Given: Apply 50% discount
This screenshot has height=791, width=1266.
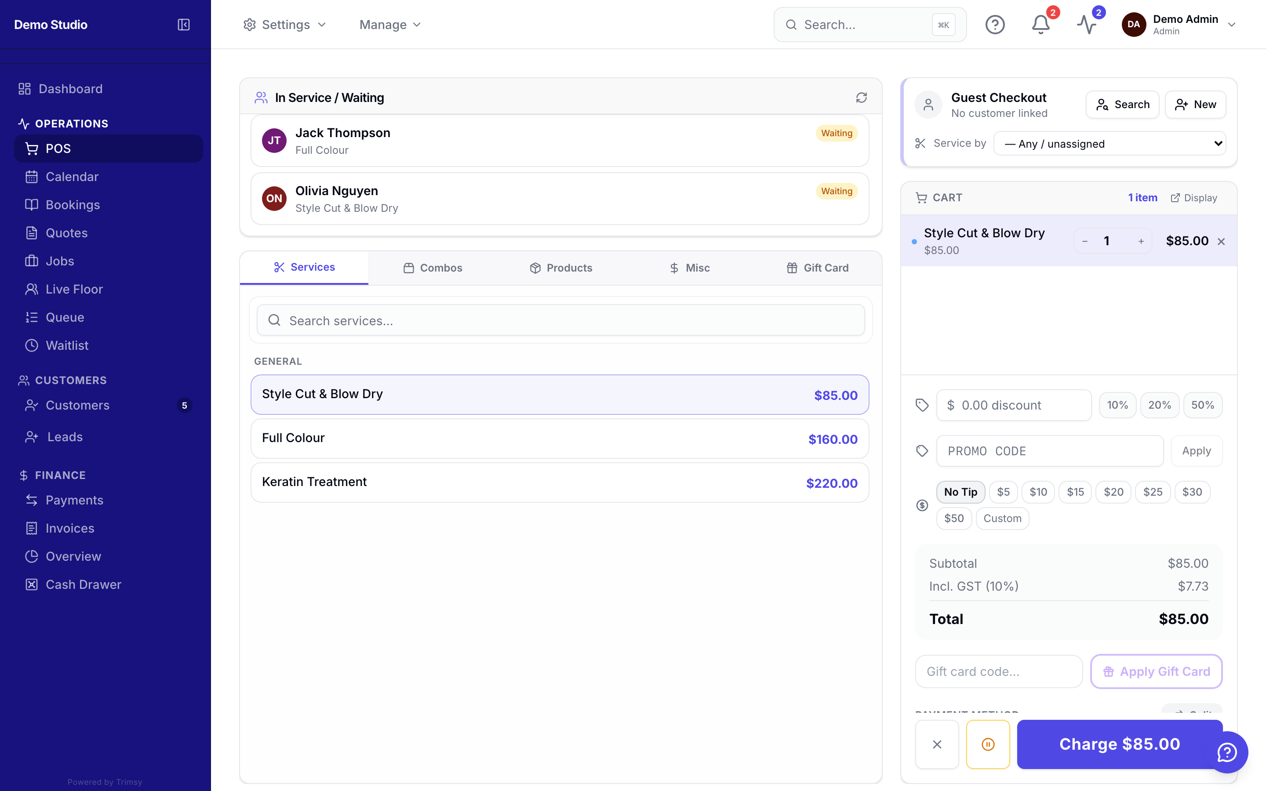Looking at the screenshot, I should [1203, 405].
